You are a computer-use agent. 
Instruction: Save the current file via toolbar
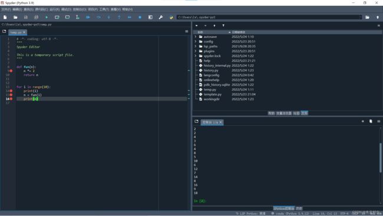[26, 17]
